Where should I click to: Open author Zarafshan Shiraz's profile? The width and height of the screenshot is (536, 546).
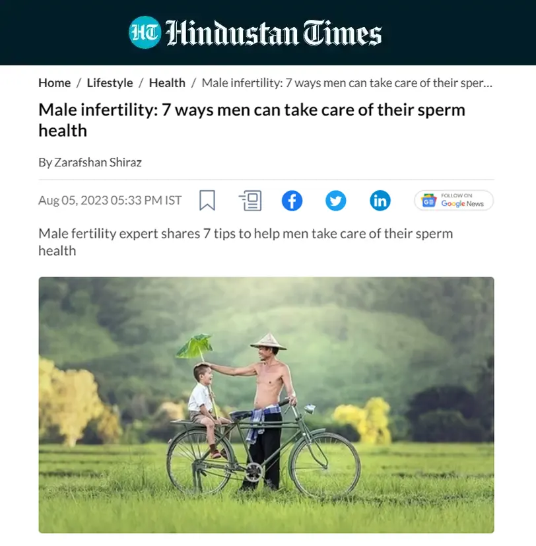click(98, 162)
